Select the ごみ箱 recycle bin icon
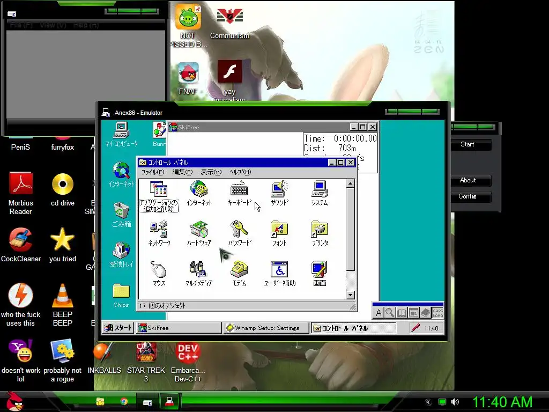This screenshot has width=549, height=412. [x=121, y=215]
